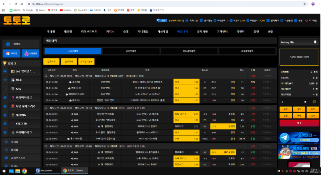Tick the 09-08 02:32 bet checkbox
The image size is (321, 175).
tap(46, 108)
